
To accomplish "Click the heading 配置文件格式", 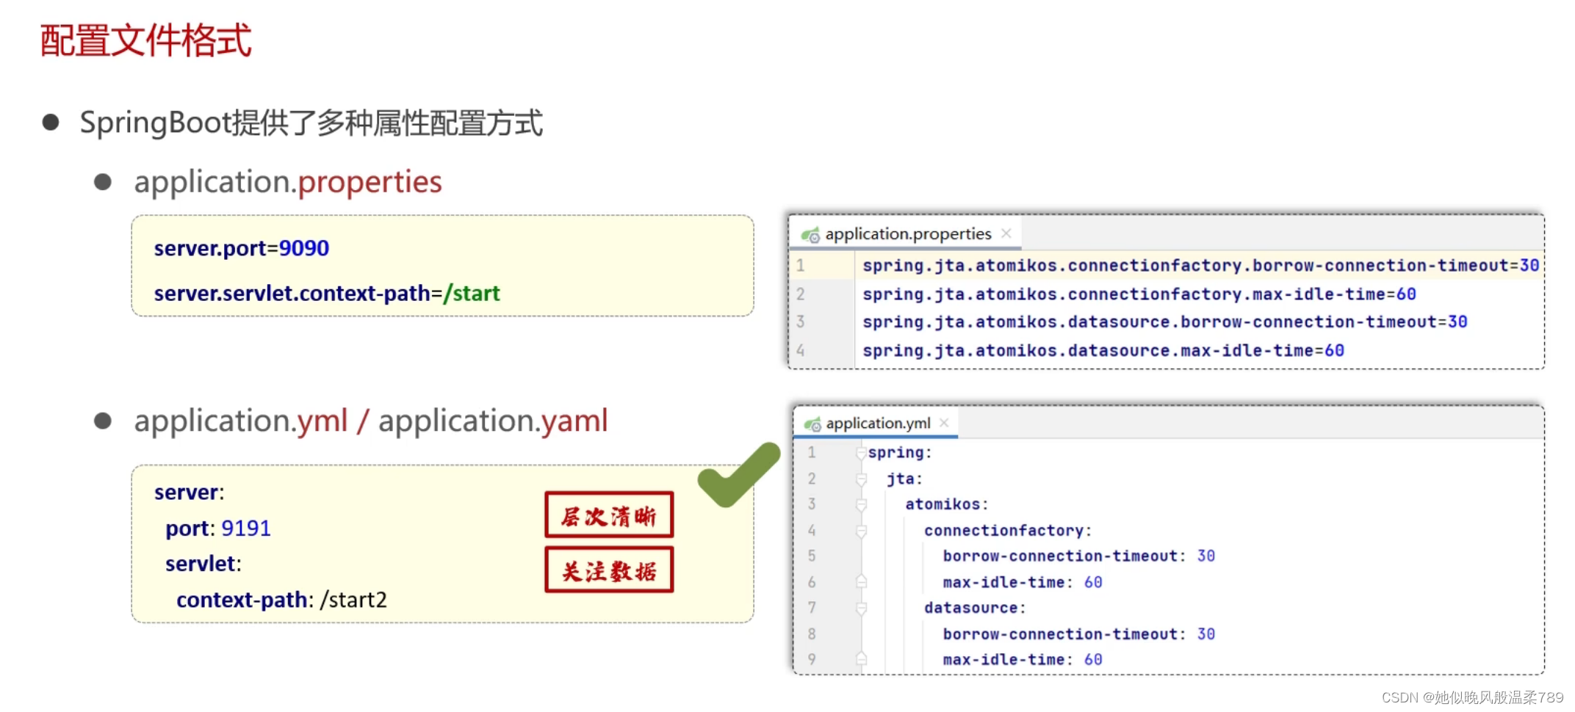I will pos(145,40).
